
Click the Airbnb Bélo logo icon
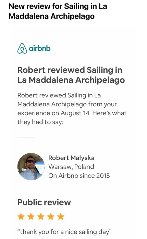tap(22, 48)
